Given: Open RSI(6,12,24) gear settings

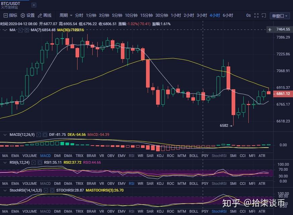Looking at the screenshot, I should [34, 163].
